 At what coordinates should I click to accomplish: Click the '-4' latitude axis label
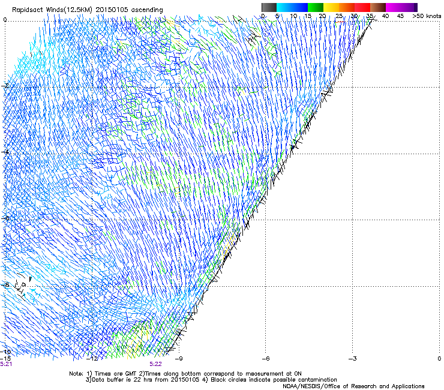pyautogui.click(x=5, y=152)
